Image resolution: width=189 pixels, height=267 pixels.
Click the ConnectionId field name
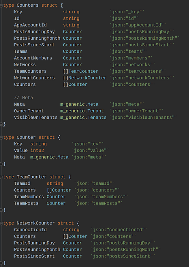pos(30,230)
